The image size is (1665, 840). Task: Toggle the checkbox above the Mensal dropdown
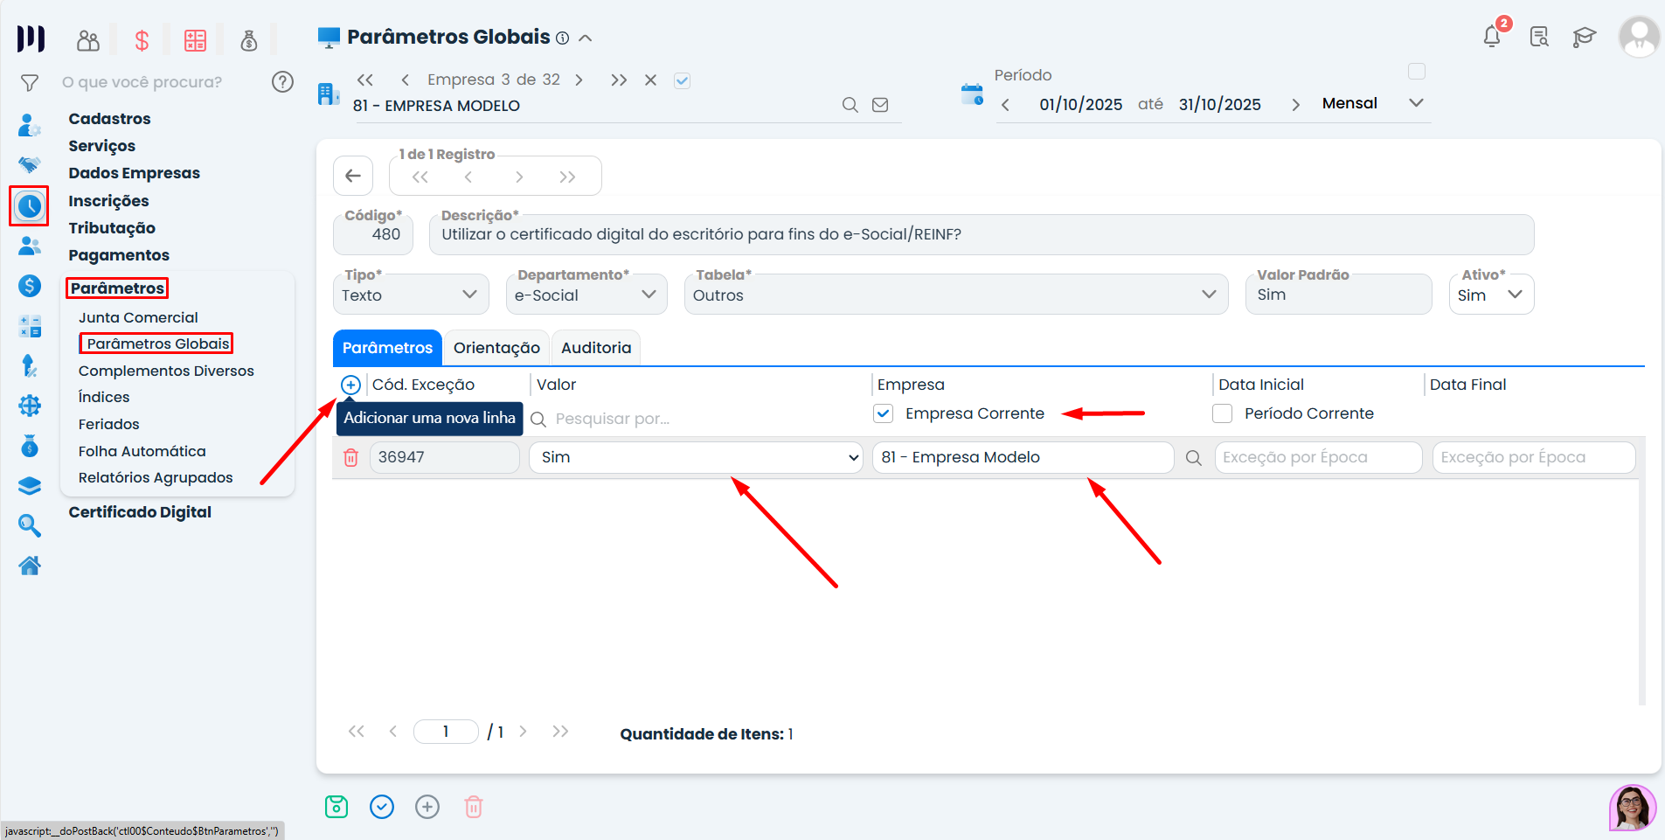pyautogui.click(x=1417, y=72)
